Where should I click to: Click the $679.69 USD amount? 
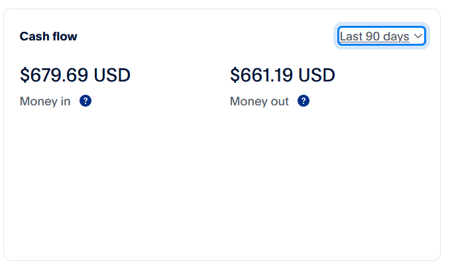tap(75, 76)
